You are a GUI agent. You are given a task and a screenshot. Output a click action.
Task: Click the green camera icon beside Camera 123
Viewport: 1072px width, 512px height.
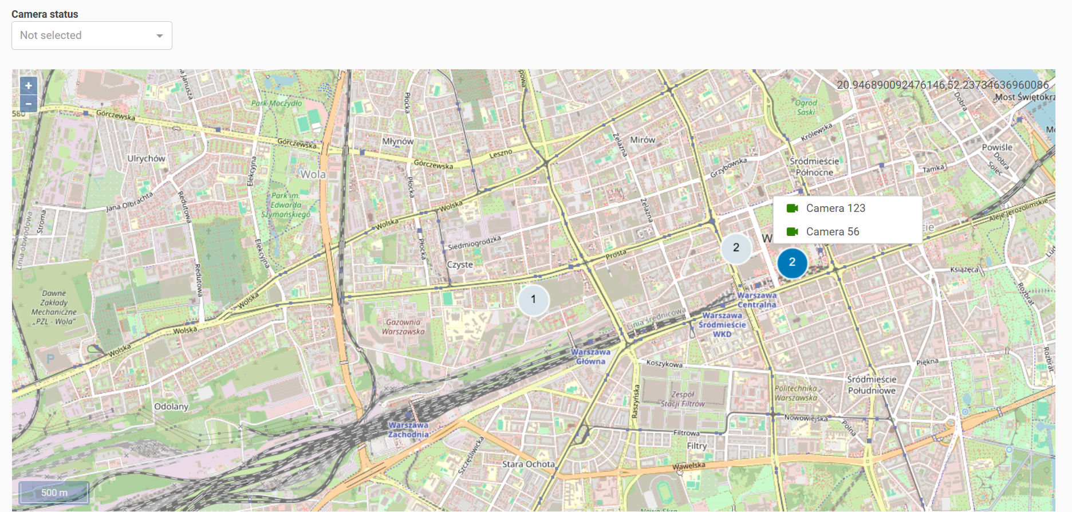pyautogui.click(x=792, y=208)
